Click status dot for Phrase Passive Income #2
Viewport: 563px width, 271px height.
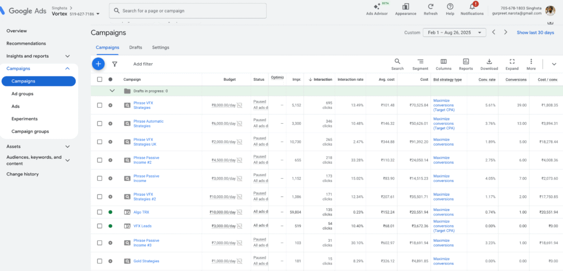[110, 160]
